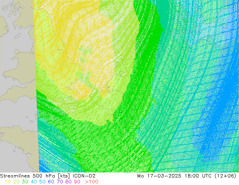Click the 20 kts legend value
Viewport: 239px width, 185px height.
[16, 182]
